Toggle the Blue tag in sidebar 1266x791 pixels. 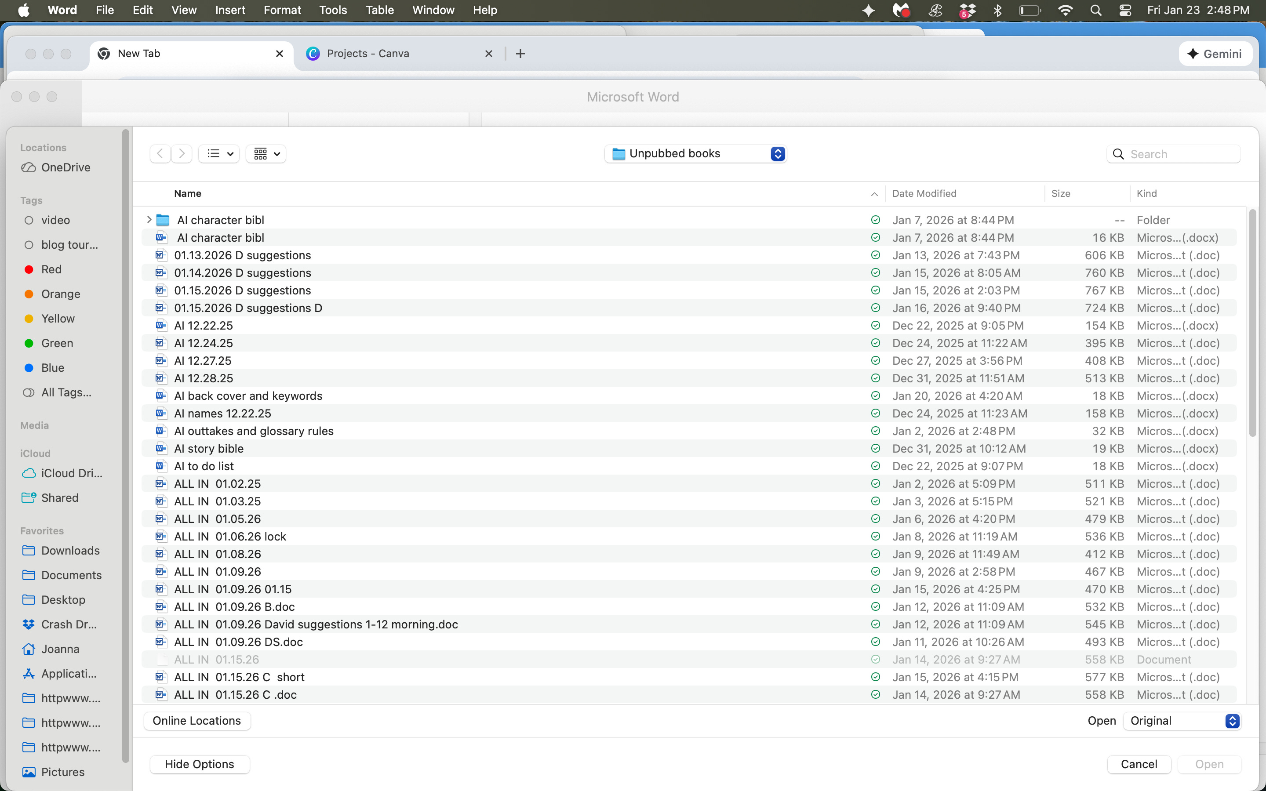tap(52, 368)
